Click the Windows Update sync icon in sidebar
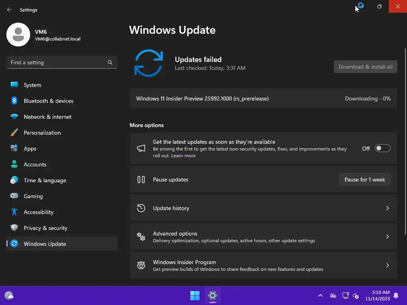The width and height of the screenshot is (407, 305). click(x=14, y=243)
